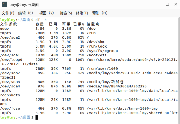Click the /media/lmy/BE4A366E4A362395 mount path
180x124 pixels.
click(117, 86)
